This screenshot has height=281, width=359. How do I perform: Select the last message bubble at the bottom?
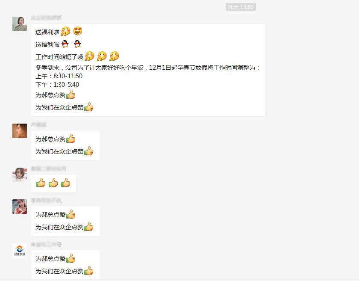(x=65, y=265)
